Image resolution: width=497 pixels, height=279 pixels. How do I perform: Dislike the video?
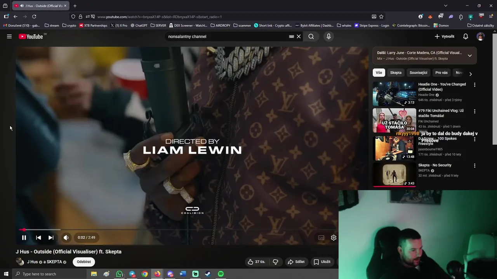click(275, 262)
